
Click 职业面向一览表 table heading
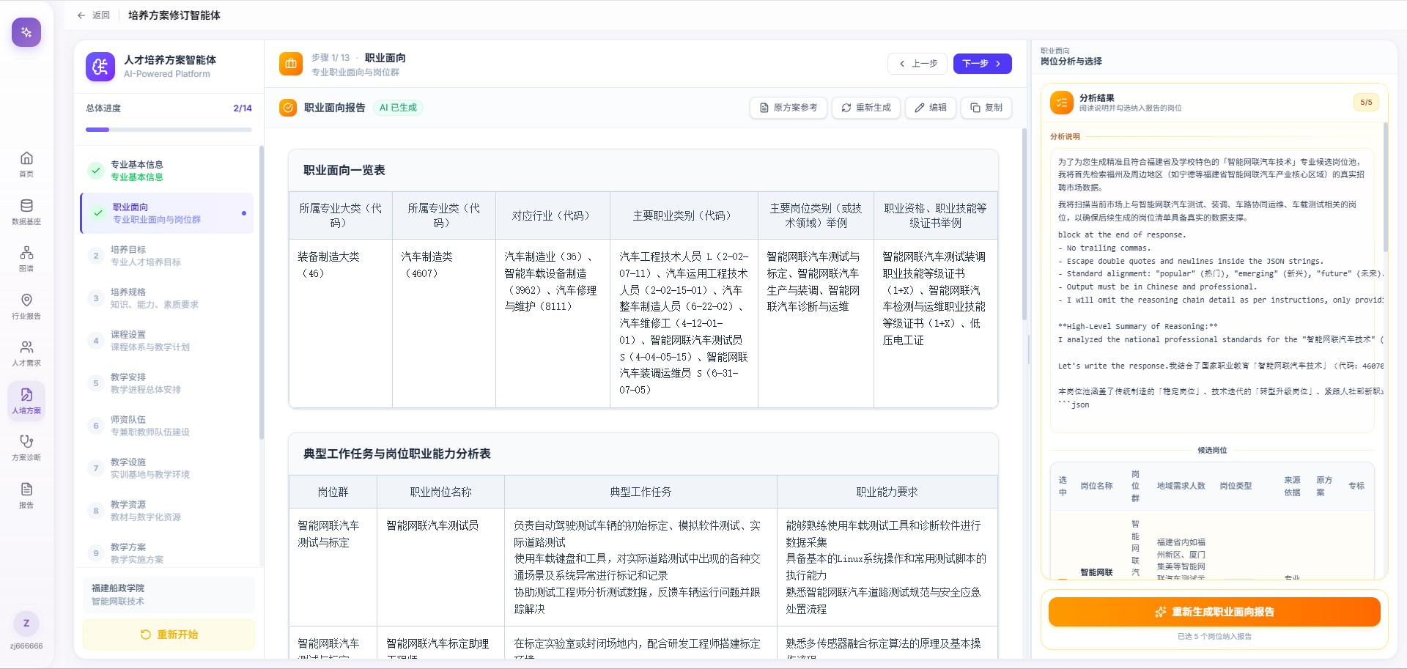(344, 170)
